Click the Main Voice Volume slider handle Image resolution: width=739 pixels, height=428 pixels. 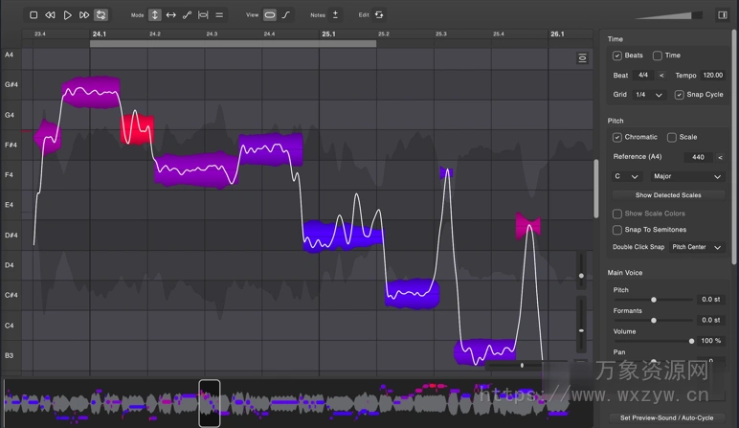coord(691,341)
